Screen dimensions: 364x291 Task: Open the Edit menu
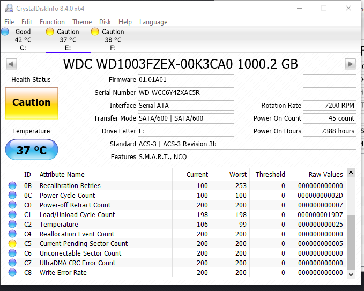tap(27, 22)
